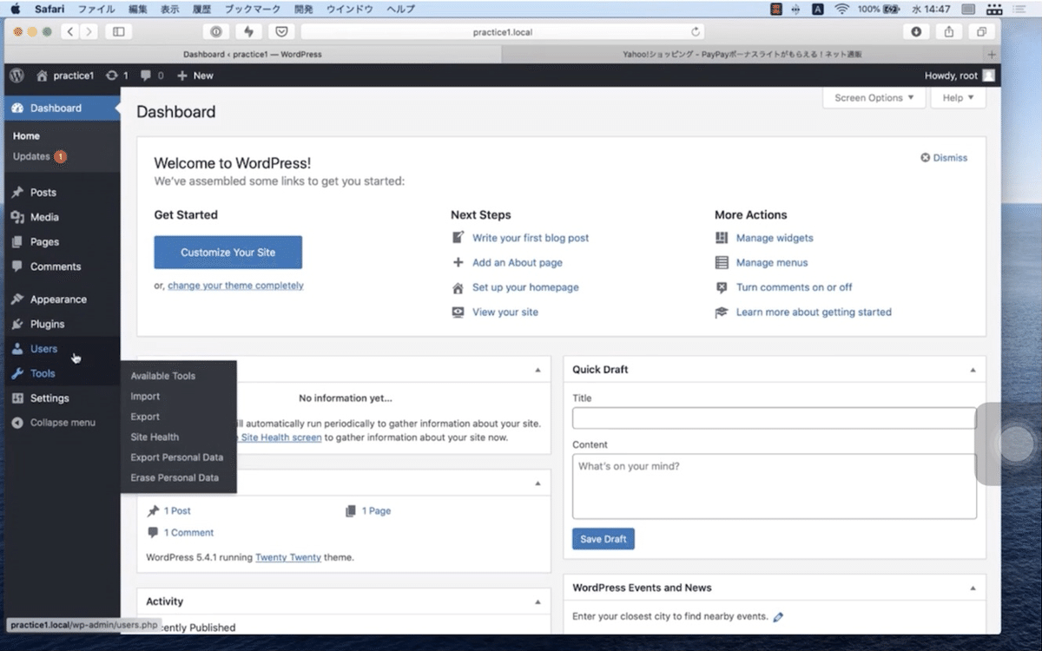Go to Updates in sidebar
1042x651 pixels.
[x=40, y=156]
